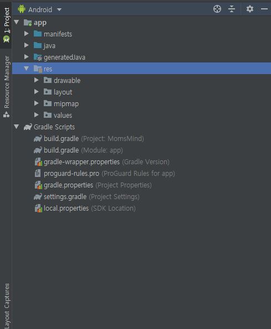Click the Scroll from Source crosshair icon

click(217, 9)
